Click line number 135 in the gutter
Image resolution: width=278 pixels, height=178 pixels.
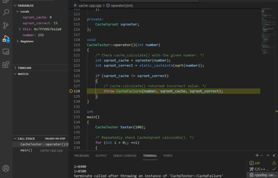pyautogui.click(x=77, y=127)
